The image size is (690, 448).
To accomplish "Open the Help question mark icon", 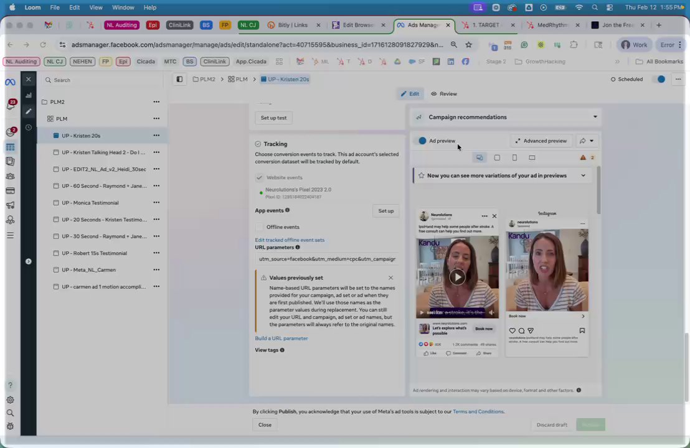I will click(10, 386).
